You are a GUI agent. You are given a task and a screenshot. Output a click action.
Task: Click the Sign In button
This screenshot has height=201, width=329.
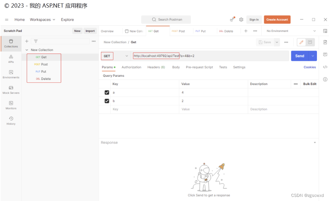coord(254,20)
